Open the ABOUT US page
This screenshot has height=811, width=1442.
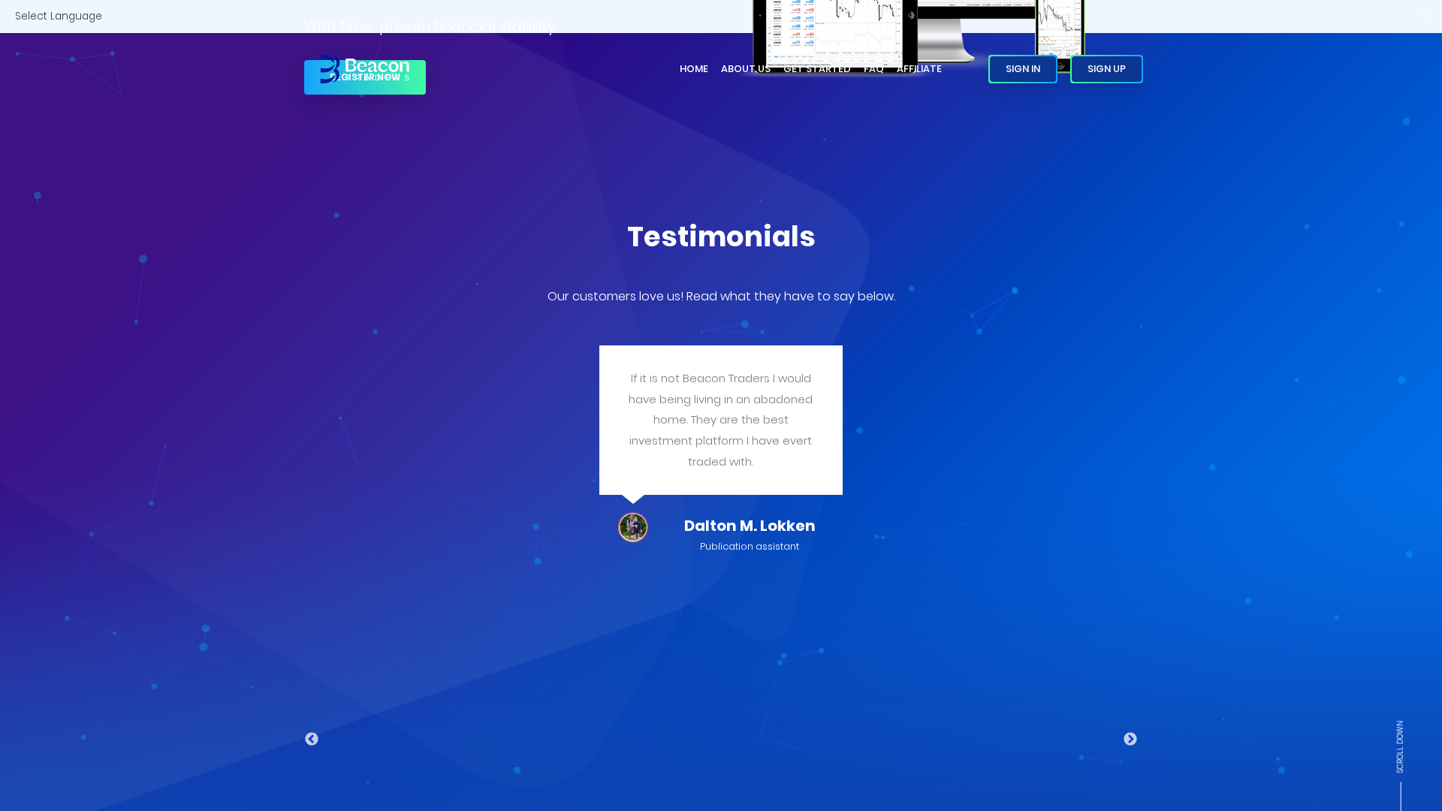pos(745,68)
